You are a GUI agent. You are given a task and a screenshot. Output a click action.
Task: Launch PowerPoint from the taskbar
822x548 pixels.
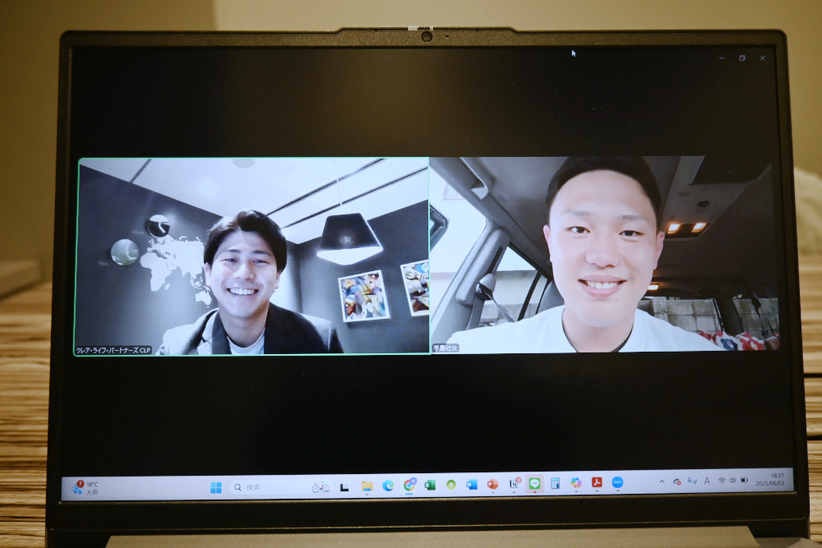[x=492, y=484]
